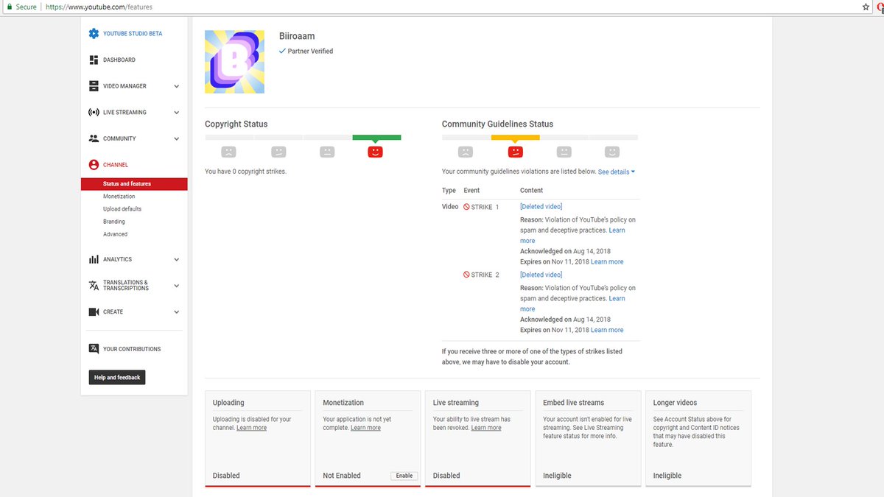The width and height of the screenshot is (884, 497).
Task: Click the Biiroaam channel name
Action: [x=297, y=36]
